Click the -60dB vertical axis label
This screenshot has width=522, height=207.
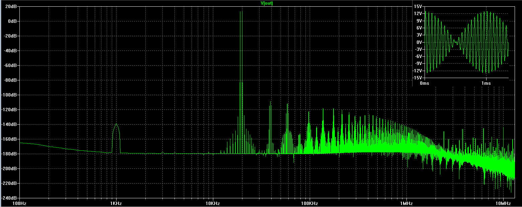pyautogui.click(x=11, y=65)
